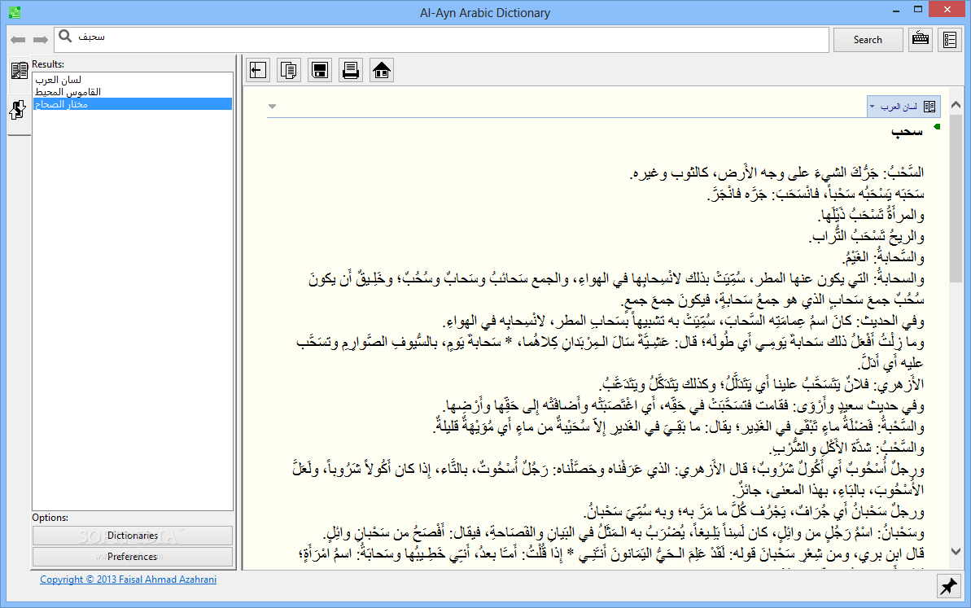Viewport: 971px width, 608px height.
Task: Close the Al-Ayn Arabic Dictionary window
Action: pos(947,10)
